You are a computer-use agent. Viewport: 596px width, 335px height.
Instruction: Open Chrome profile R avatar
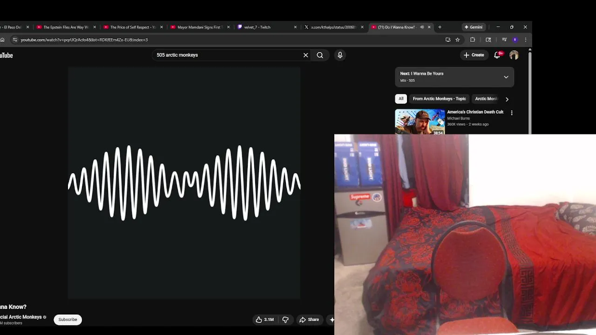coord(515,40)
